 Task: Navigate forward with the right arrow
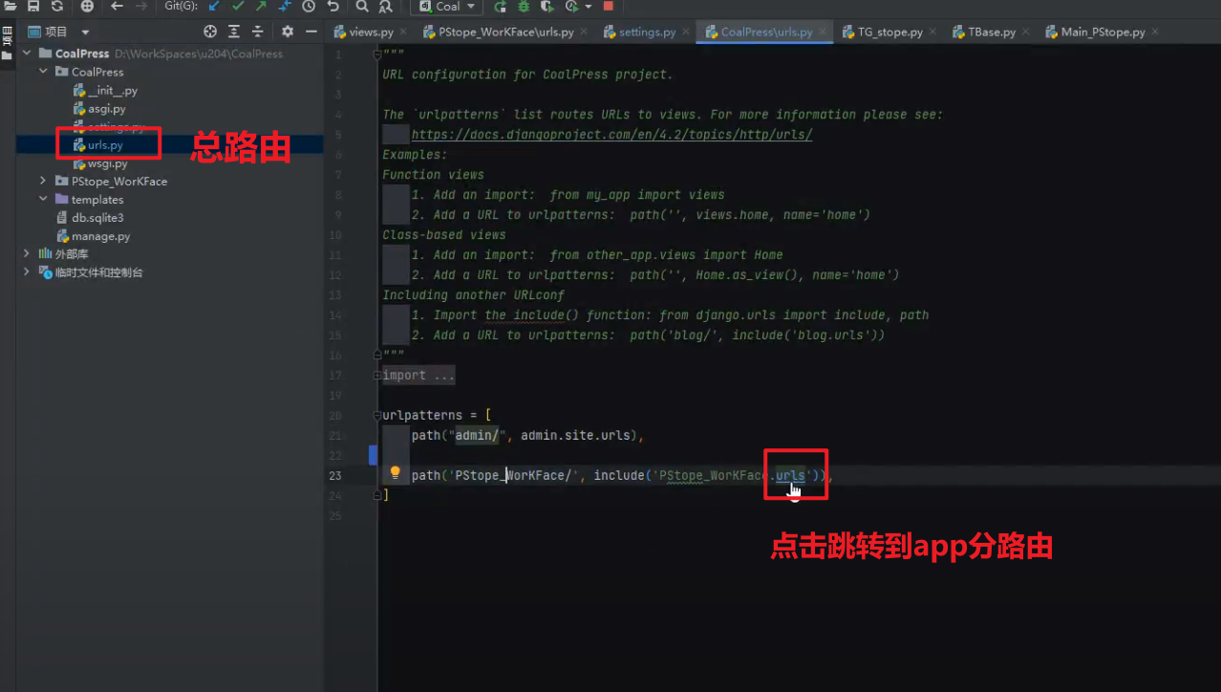coord(141,6)
